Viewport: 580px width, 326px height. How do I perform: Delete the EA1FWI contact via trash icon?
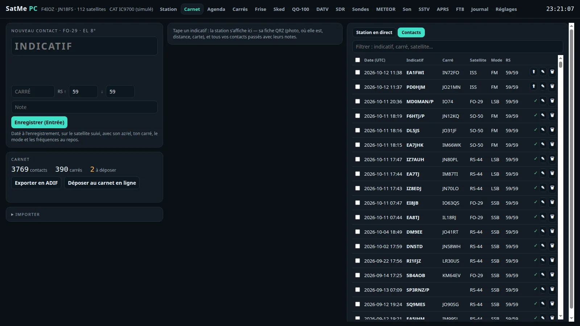pos(552,72)
